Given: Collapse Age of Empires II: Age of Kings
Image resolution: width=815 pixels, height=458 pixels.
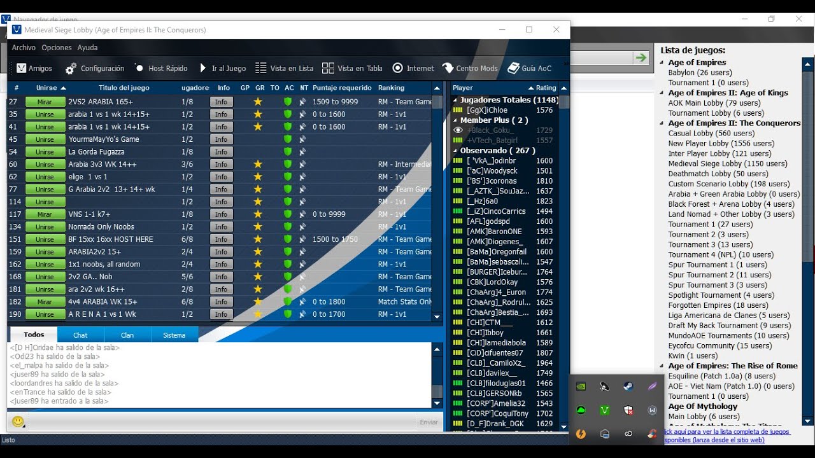Looking at the screenshot, I should [662, 93].
